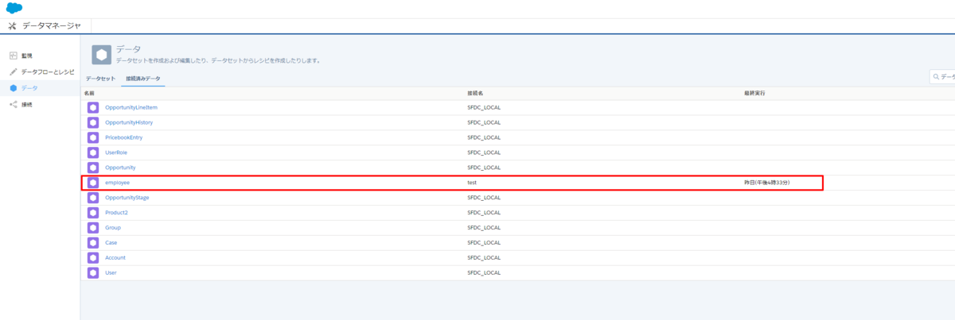Viewport: 955px width, 320px height.
Task: Open the Product2 link
Action: [116, 213]
